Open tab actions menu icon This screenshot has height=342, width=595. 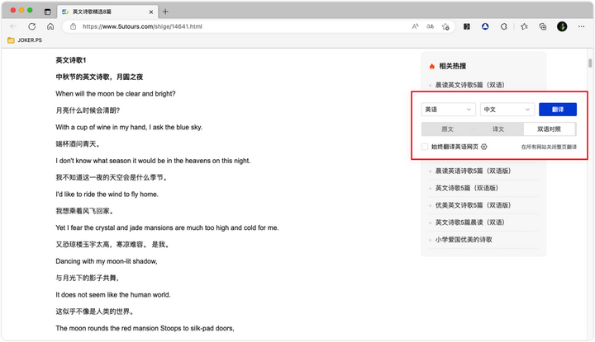tap(47, 12)
